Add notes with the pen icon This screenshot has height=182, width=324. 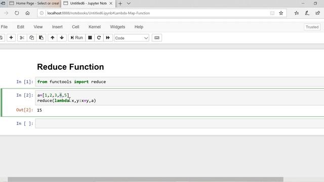coord(307,13)
